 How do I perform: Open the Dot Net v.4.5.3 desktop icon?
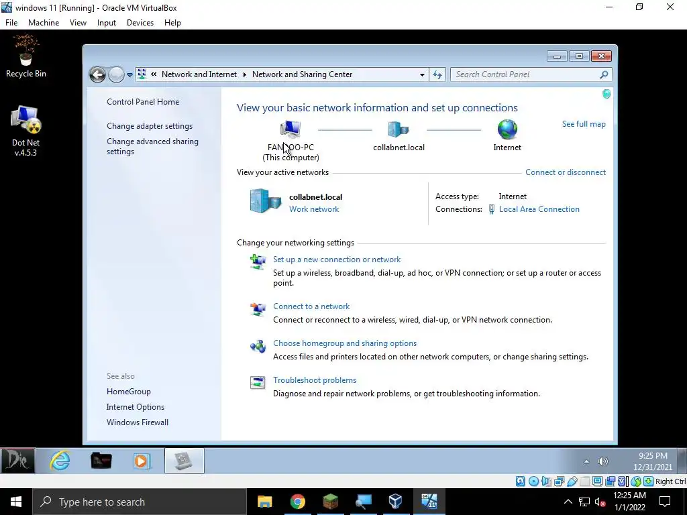[x=26, y=131]
